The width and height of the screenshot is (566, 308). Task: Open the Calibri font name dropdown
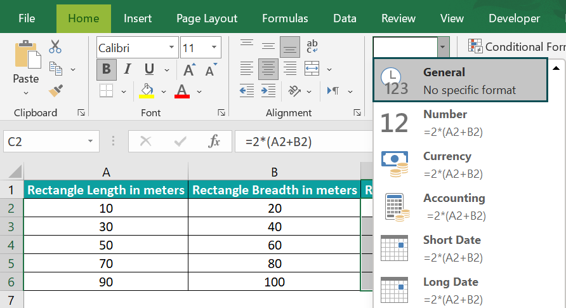[x=171, y=47]
